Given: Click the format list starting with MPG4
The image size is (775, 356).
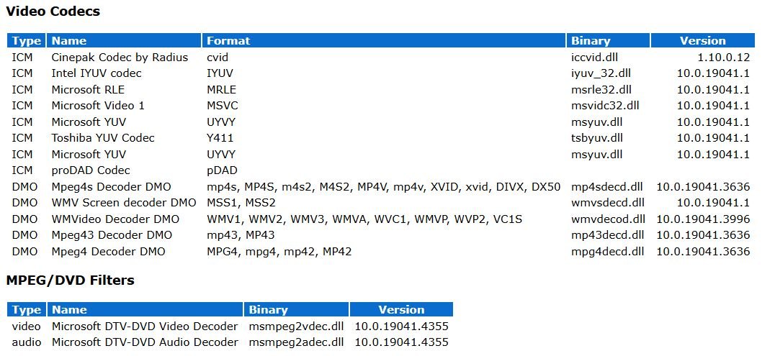Looking at the screenshot, I should pos(279,252).
